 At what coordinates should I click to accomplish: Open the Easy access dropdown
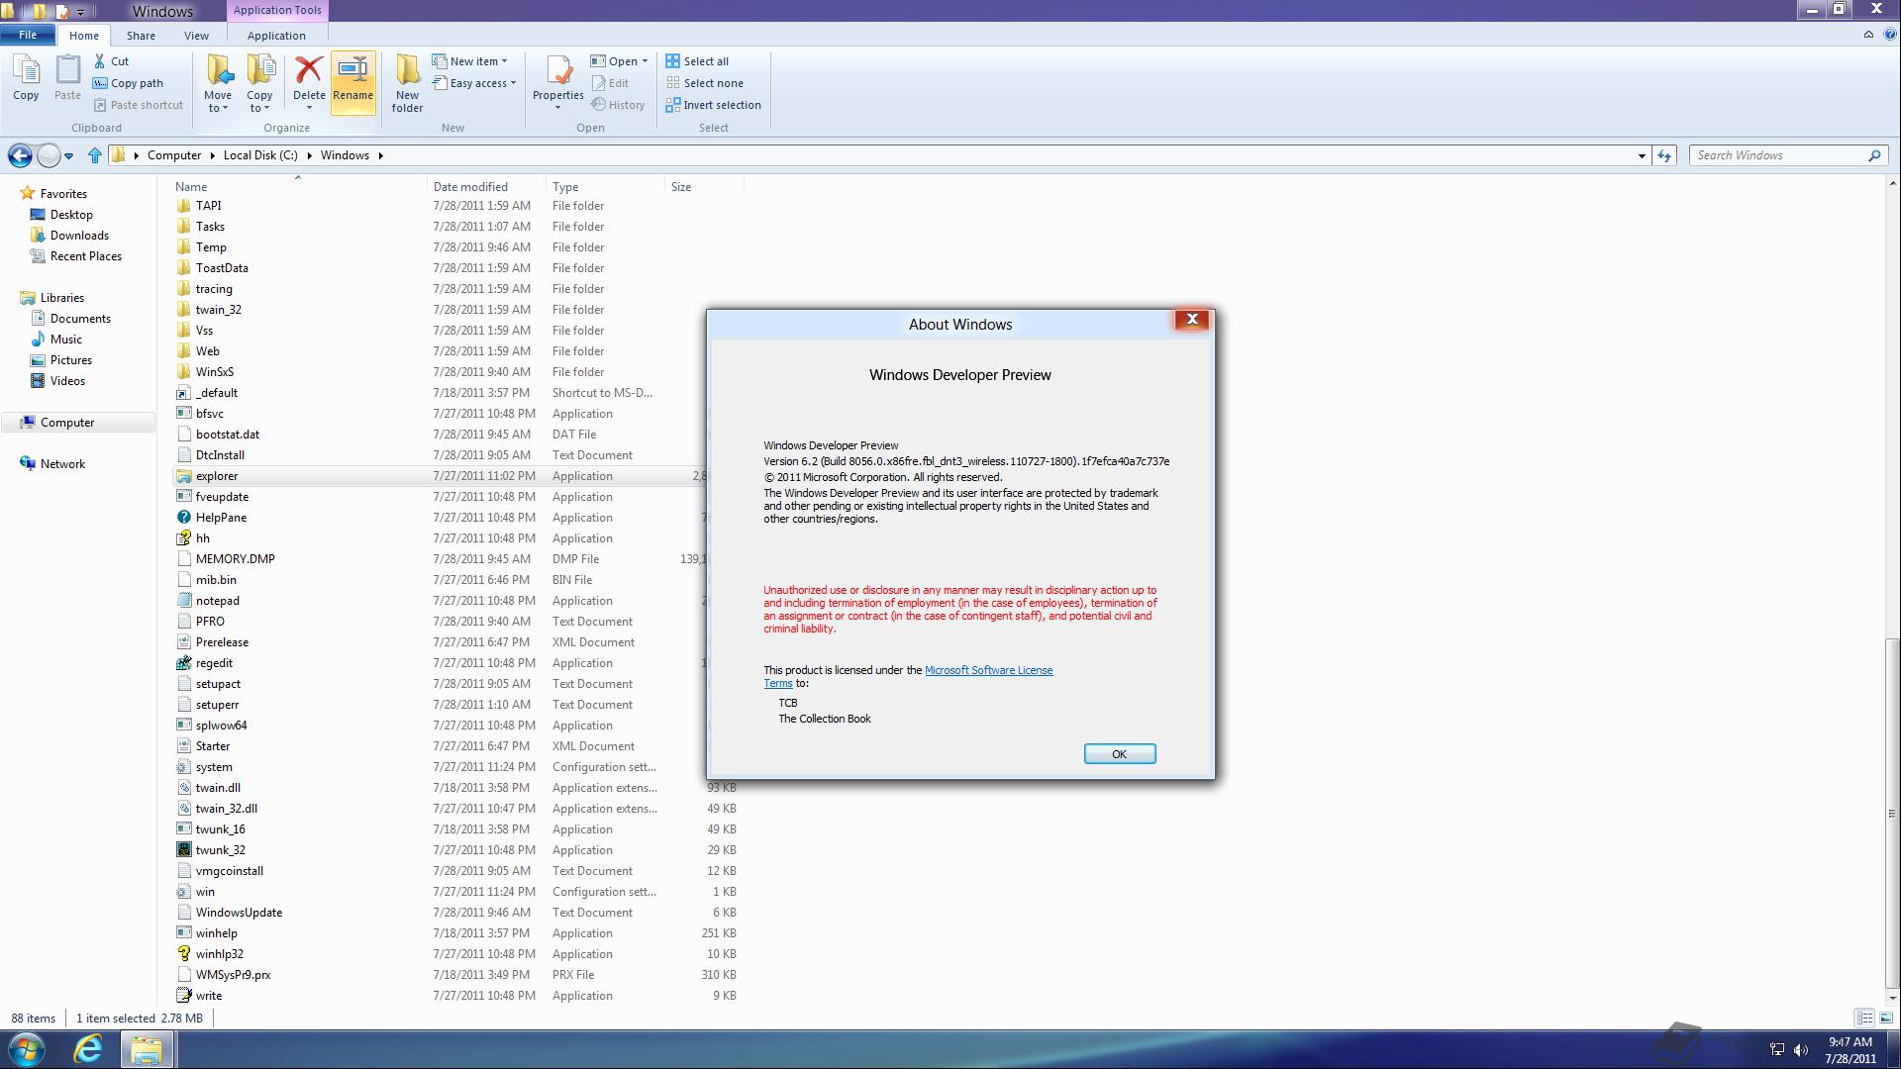point(513,83)
